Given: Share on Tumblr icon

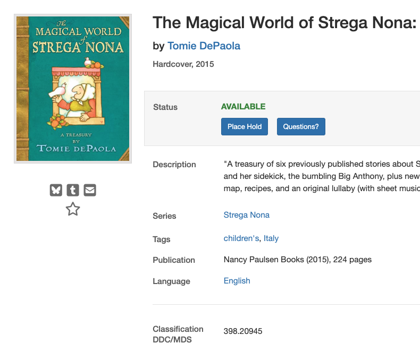Looking at the screenshot, I should pyautogui.click(x=73, y=190).
